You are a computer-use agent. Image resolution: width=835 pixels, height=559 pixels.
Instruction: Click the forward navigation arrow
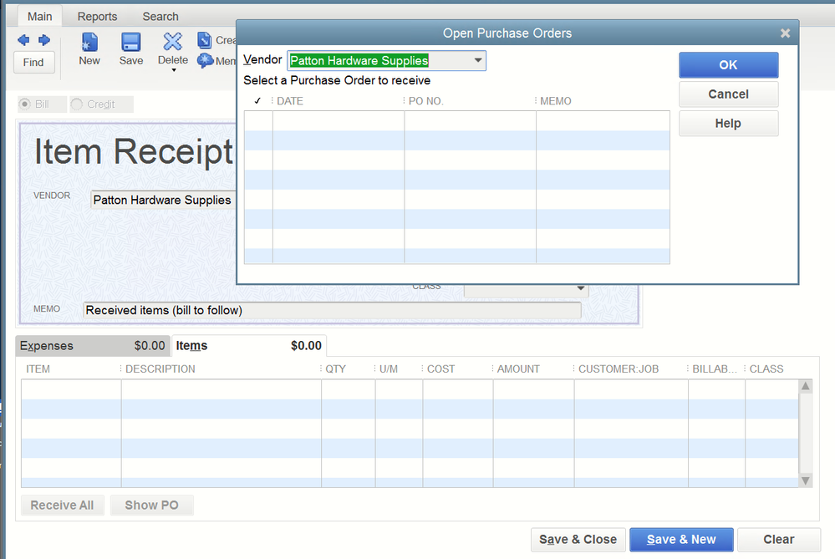44,39
